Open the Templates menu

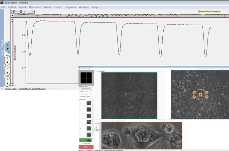70,7
